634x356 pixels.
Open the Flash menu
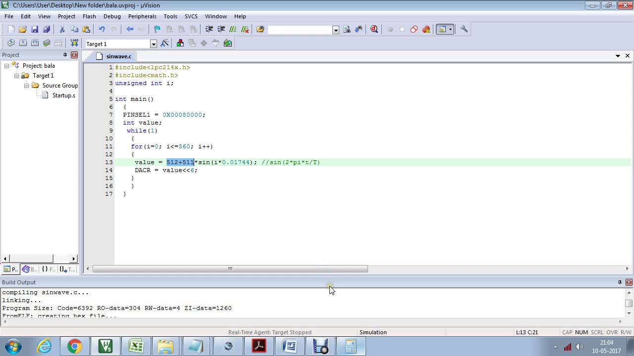(x=89, y=16)
